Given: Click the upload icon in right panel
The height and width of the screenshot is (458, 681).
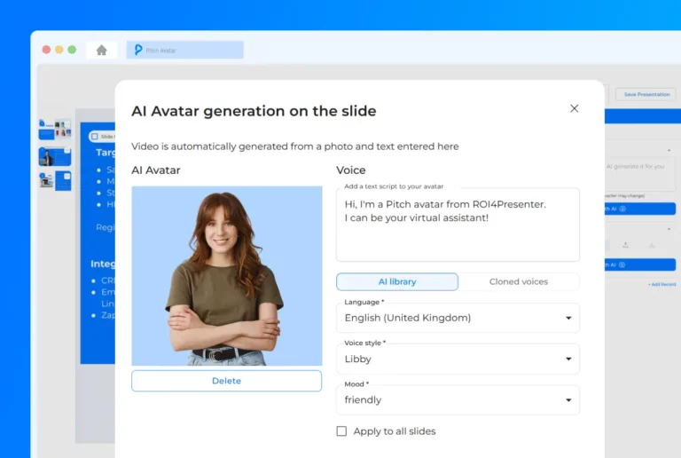Looking at the screenshot, I should point(626,245).
